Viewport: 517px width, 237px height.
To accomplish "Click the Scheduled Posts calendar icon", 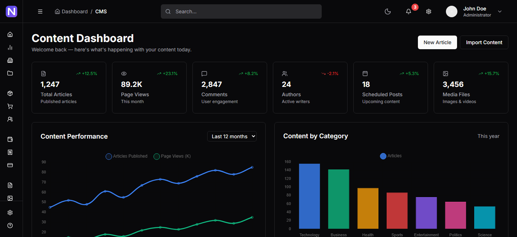I will tap(365, 74).
